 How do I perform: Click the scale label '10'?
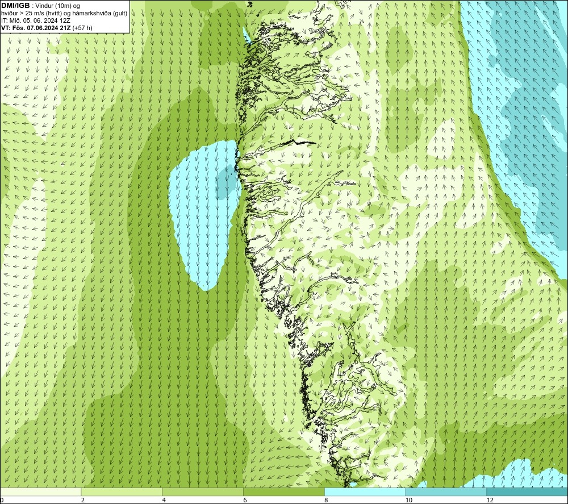pyautogui.click(x=408, y=501)
